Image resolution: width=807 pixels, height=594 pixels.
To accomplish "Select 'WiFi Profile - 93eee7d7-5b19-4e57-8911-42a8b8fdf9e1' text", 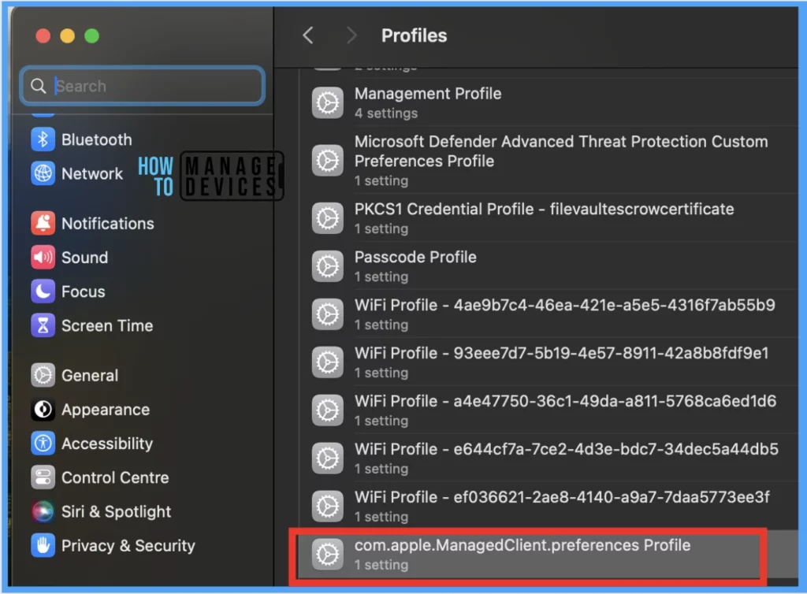I will coord(561,353).
